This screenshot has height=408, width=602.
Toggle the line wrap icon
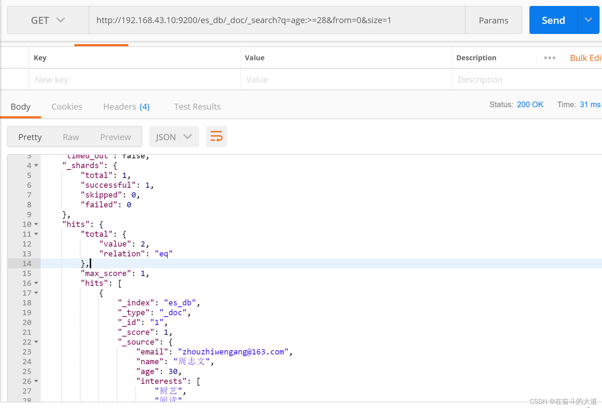(216, 137)
